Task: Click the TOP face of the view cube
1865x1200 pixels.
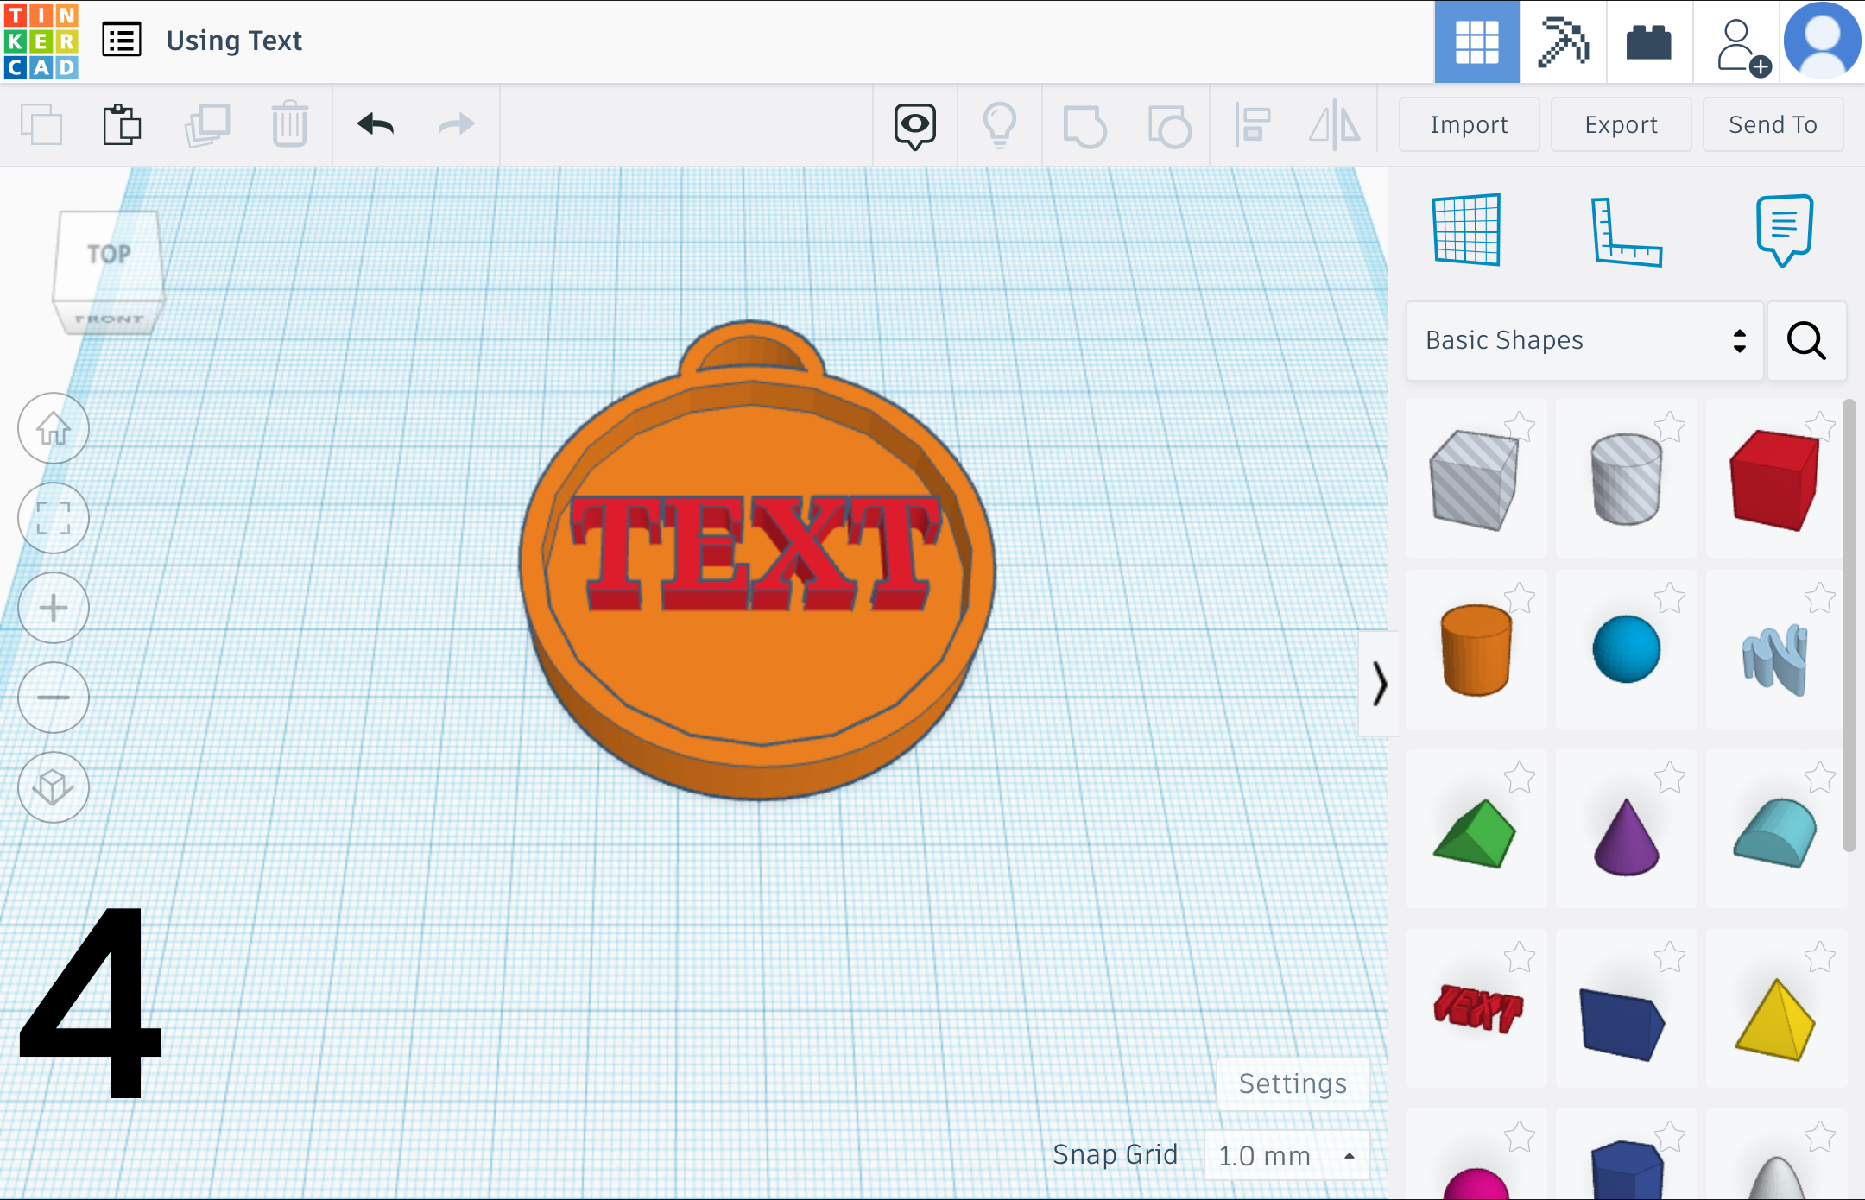Action: 109,256
